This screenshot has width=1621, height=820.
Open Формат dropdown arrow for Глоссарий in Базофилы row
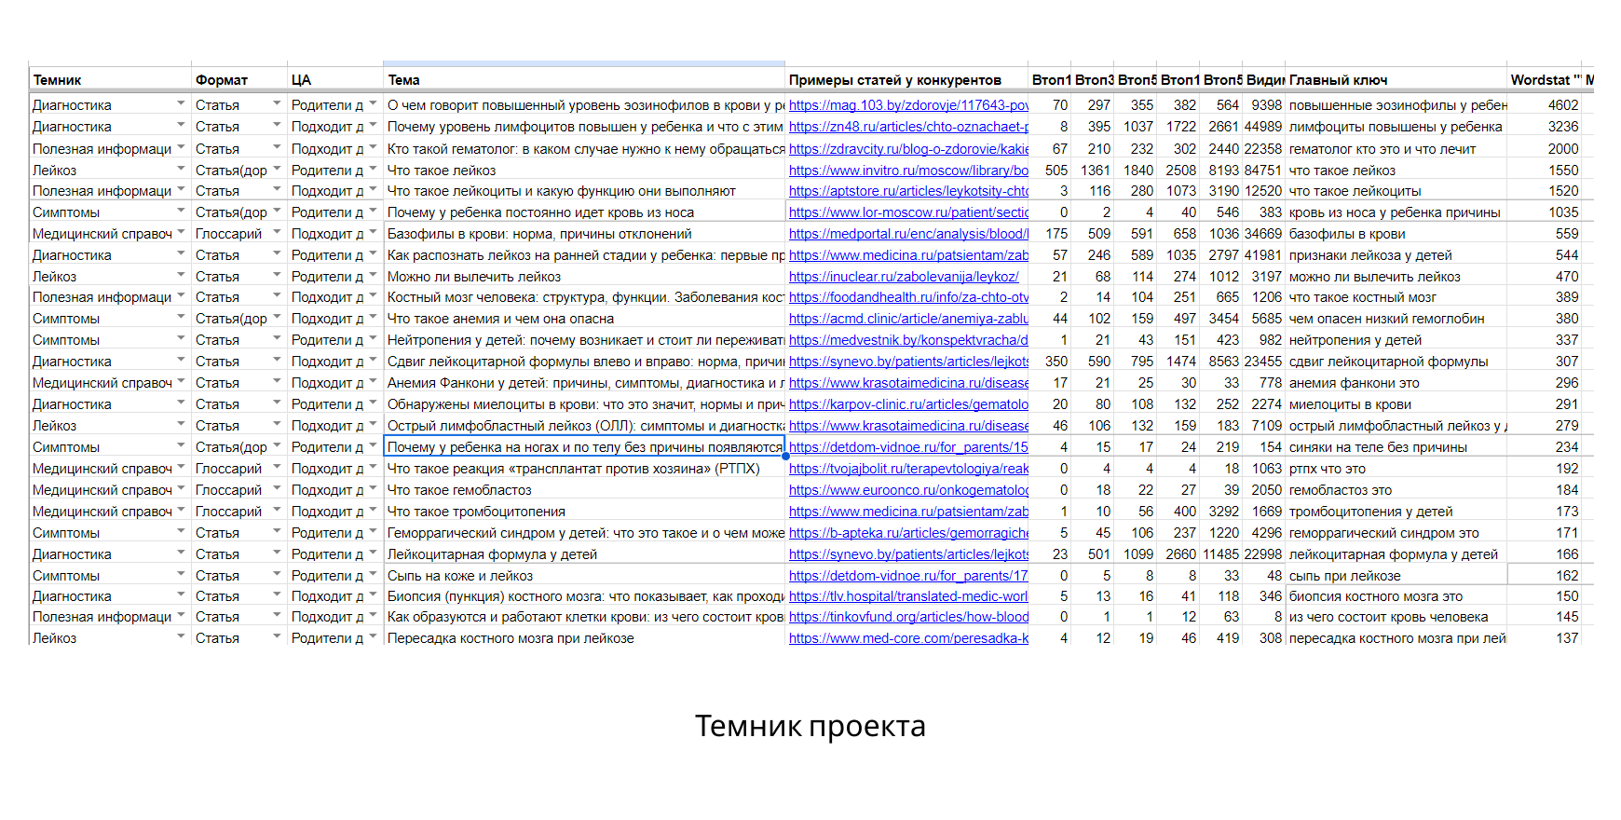coord(277,232)
